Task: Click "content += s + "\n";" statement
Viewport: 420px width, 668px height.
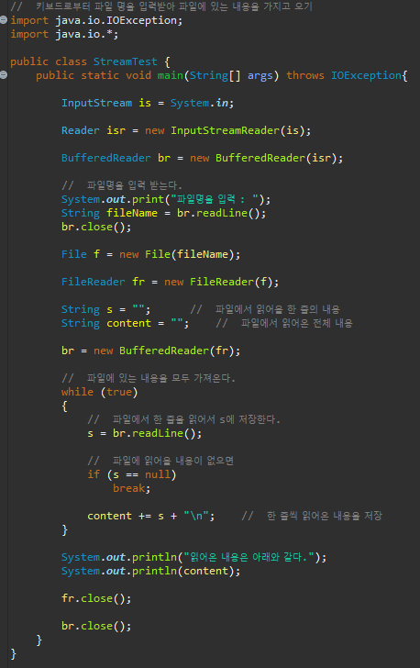Action: pos(150,516)
